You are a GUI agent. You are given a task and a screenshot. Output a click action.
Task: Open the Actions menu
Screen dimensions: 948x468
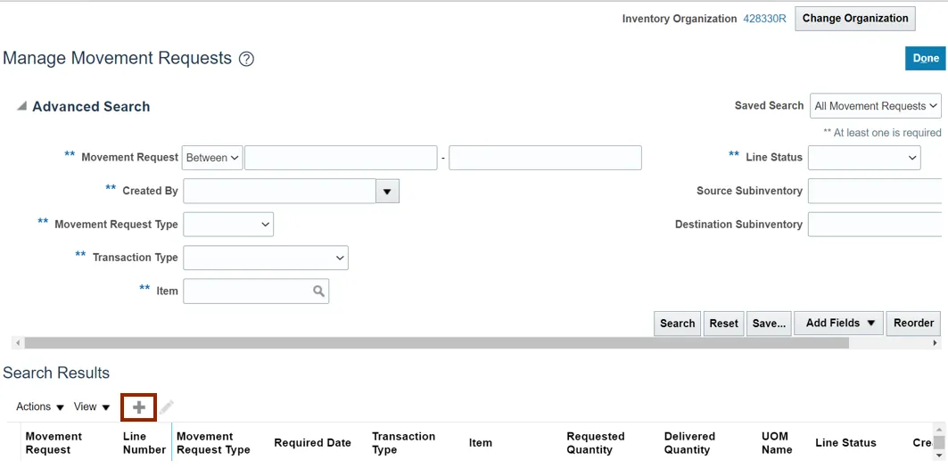tap(40, 407)
